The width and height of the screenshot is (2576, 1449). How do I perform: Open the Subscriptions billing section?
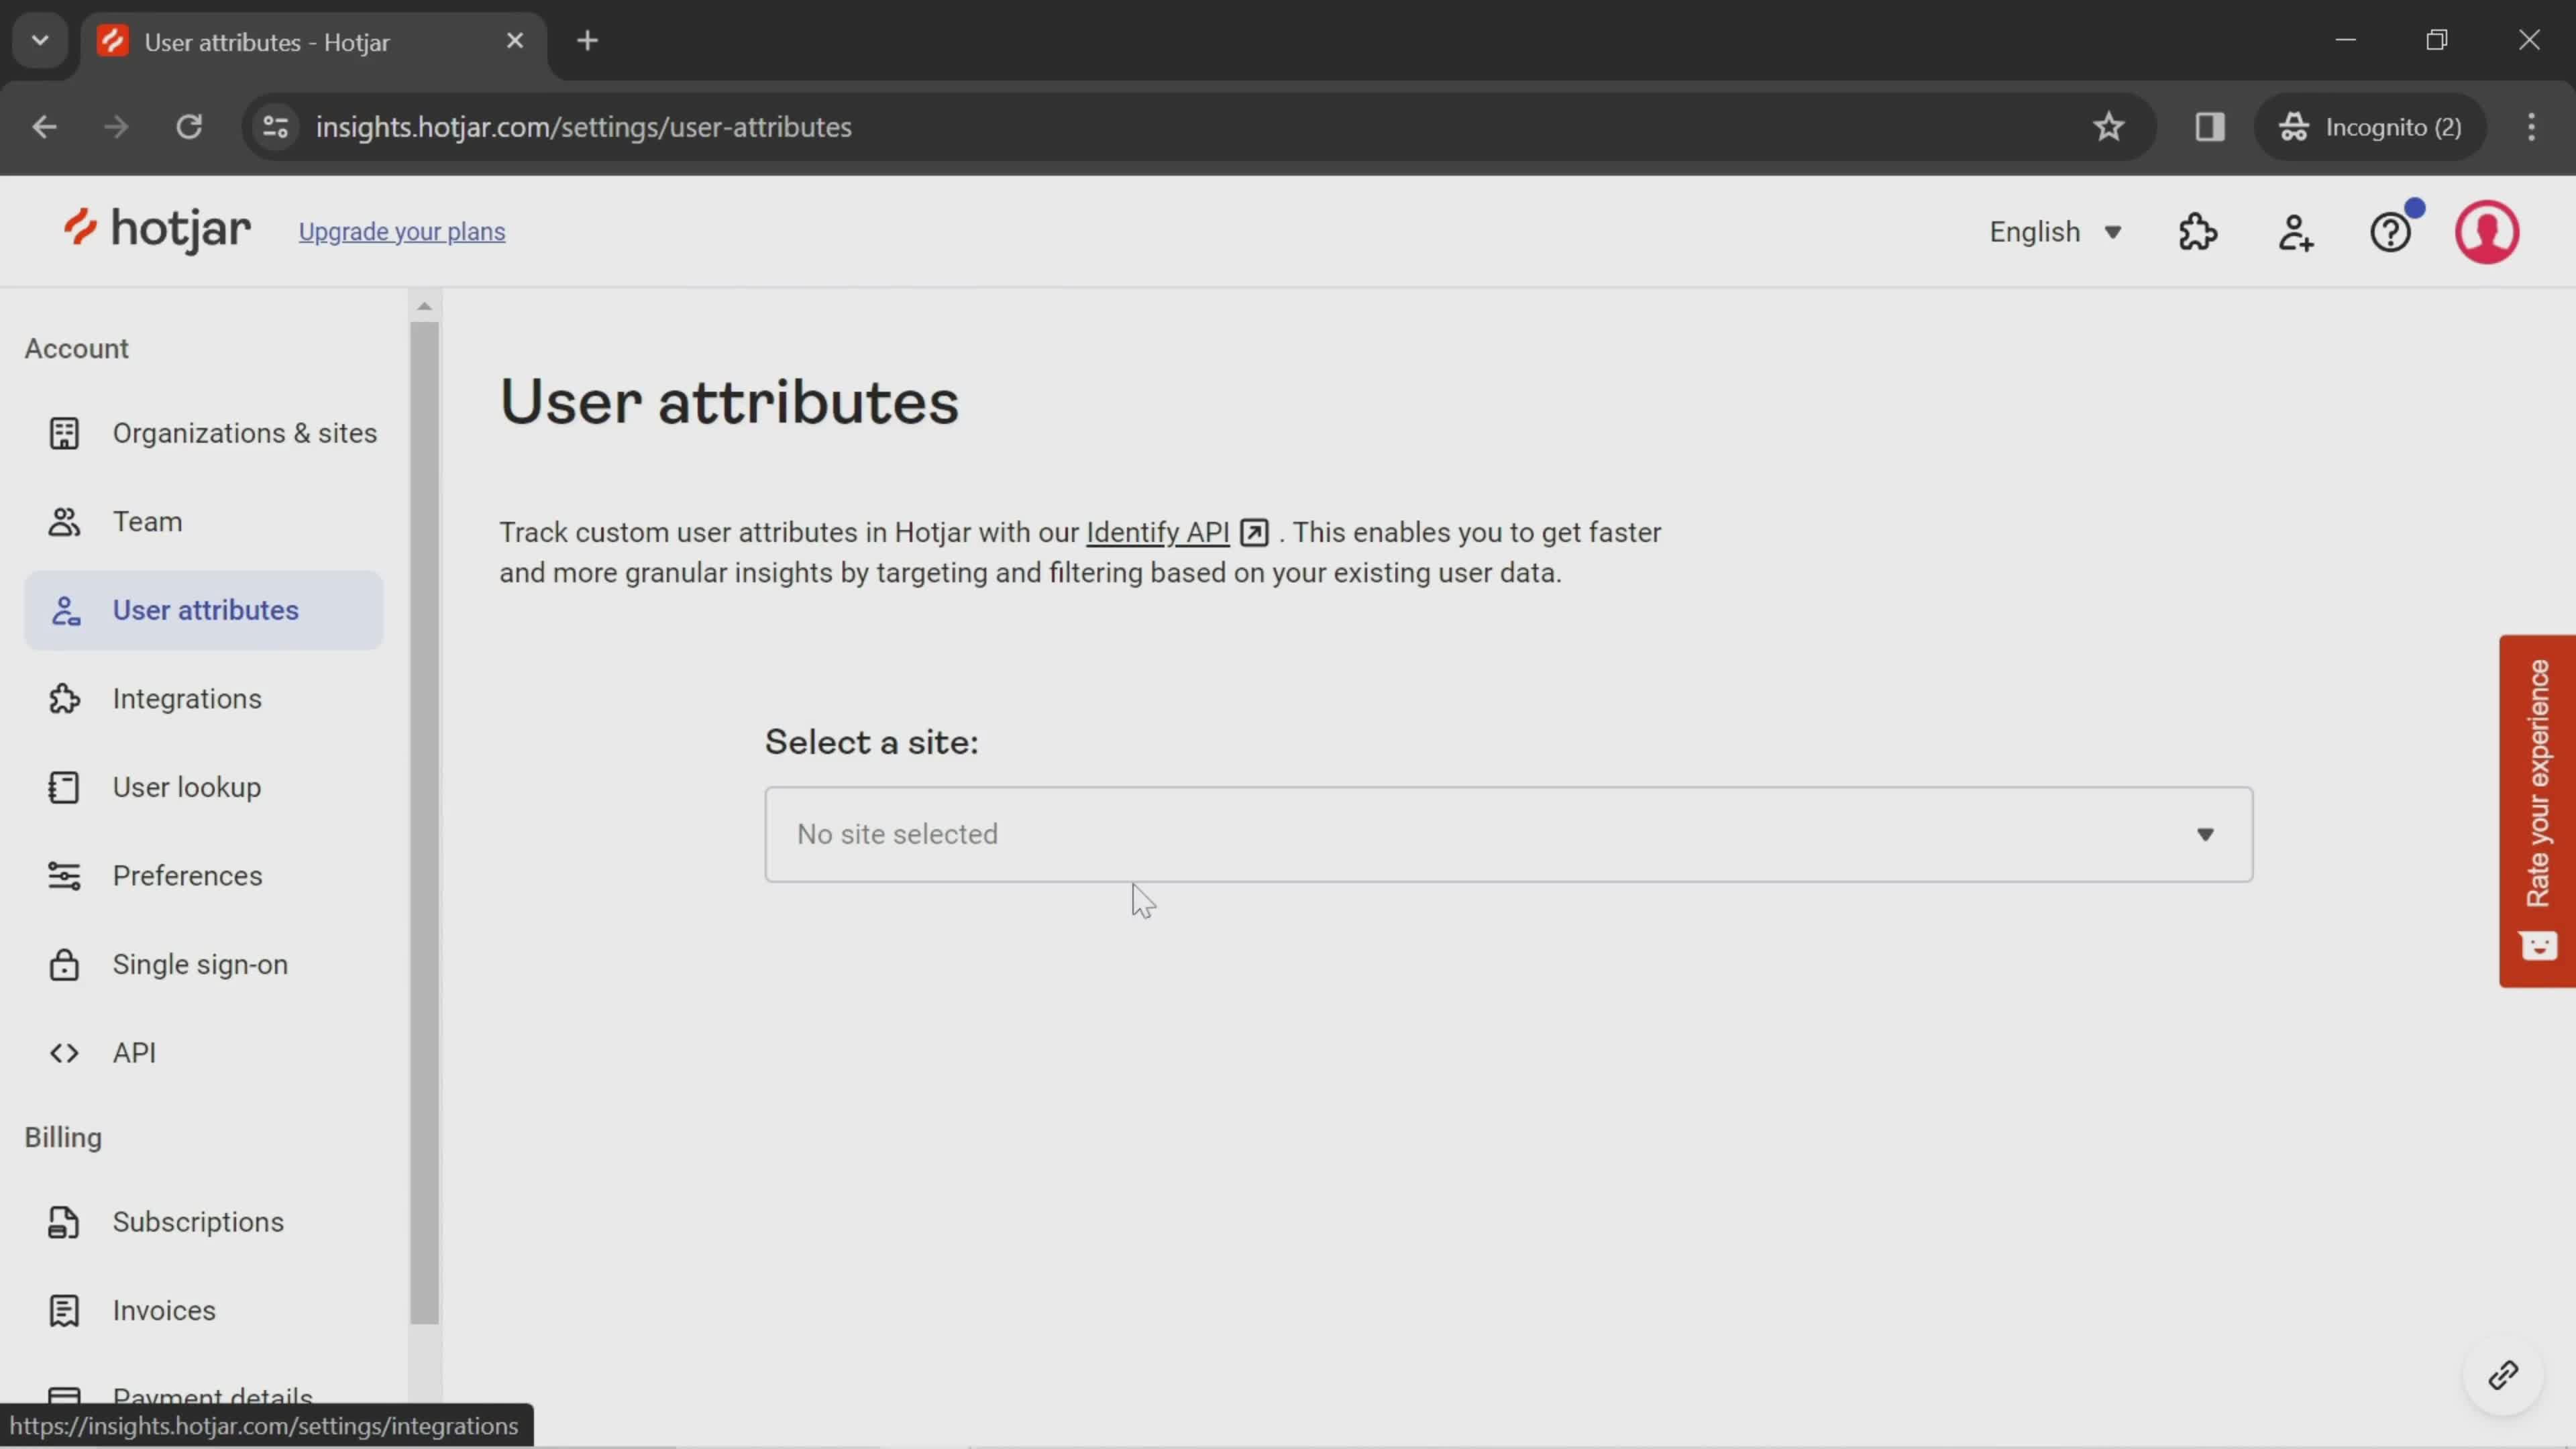pyautogui.click(x=198, y=1221)
